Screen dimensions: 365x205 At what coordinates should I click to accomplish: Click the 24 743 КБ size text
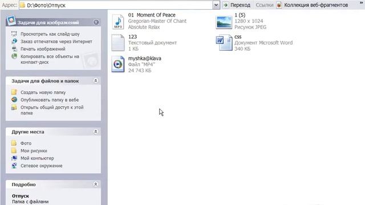[140, 71]
